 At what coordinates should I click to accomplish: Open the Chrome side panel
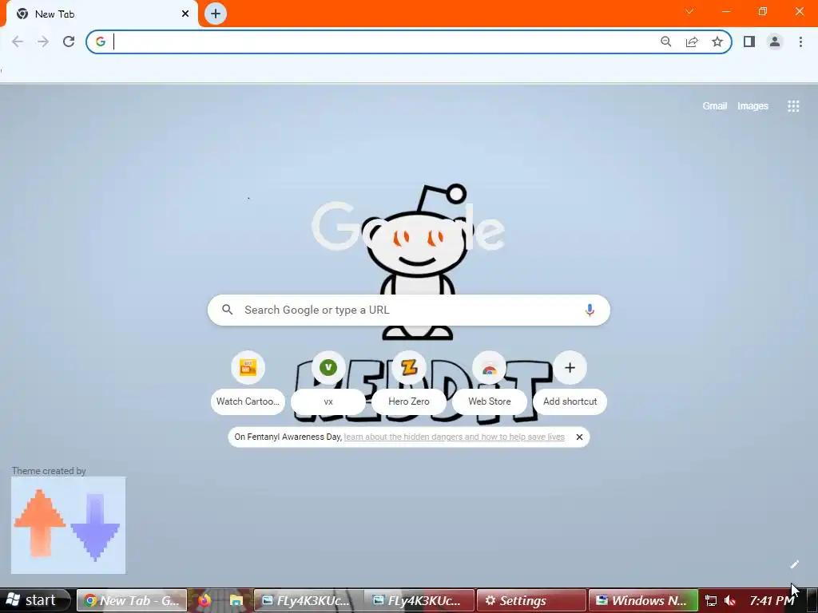point(749,42)
